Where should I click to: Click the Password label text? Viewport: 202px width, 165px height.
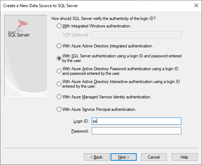coord(80,131)
